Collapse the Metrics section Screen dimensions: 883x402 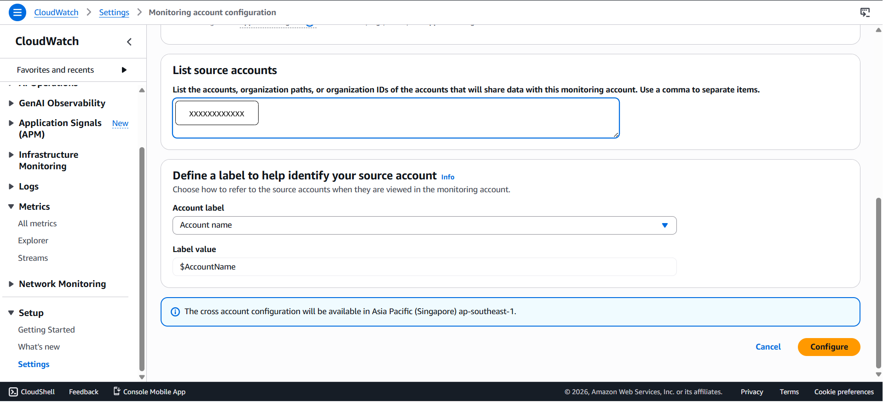(x=11, y=207)
